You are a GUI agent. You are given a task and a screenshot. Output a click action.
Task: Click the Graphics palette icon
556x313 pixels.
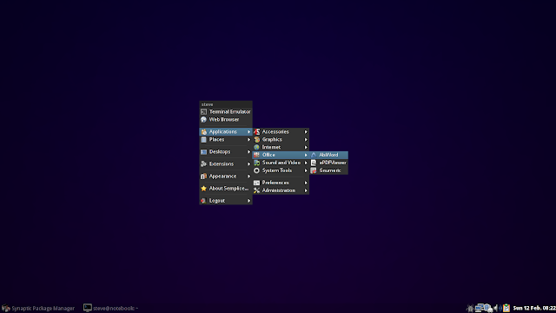257,139
